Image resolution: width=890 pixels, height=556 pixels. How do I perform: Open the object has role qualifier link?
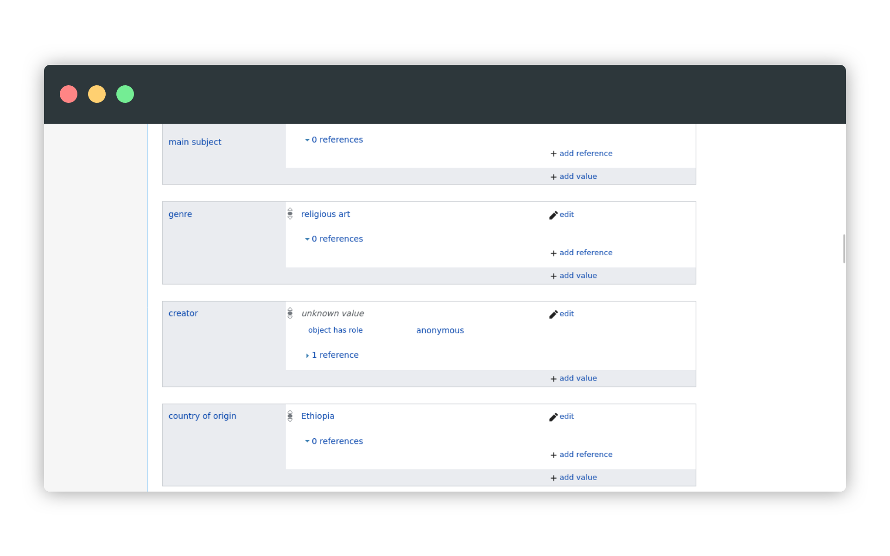coord(335,330)
